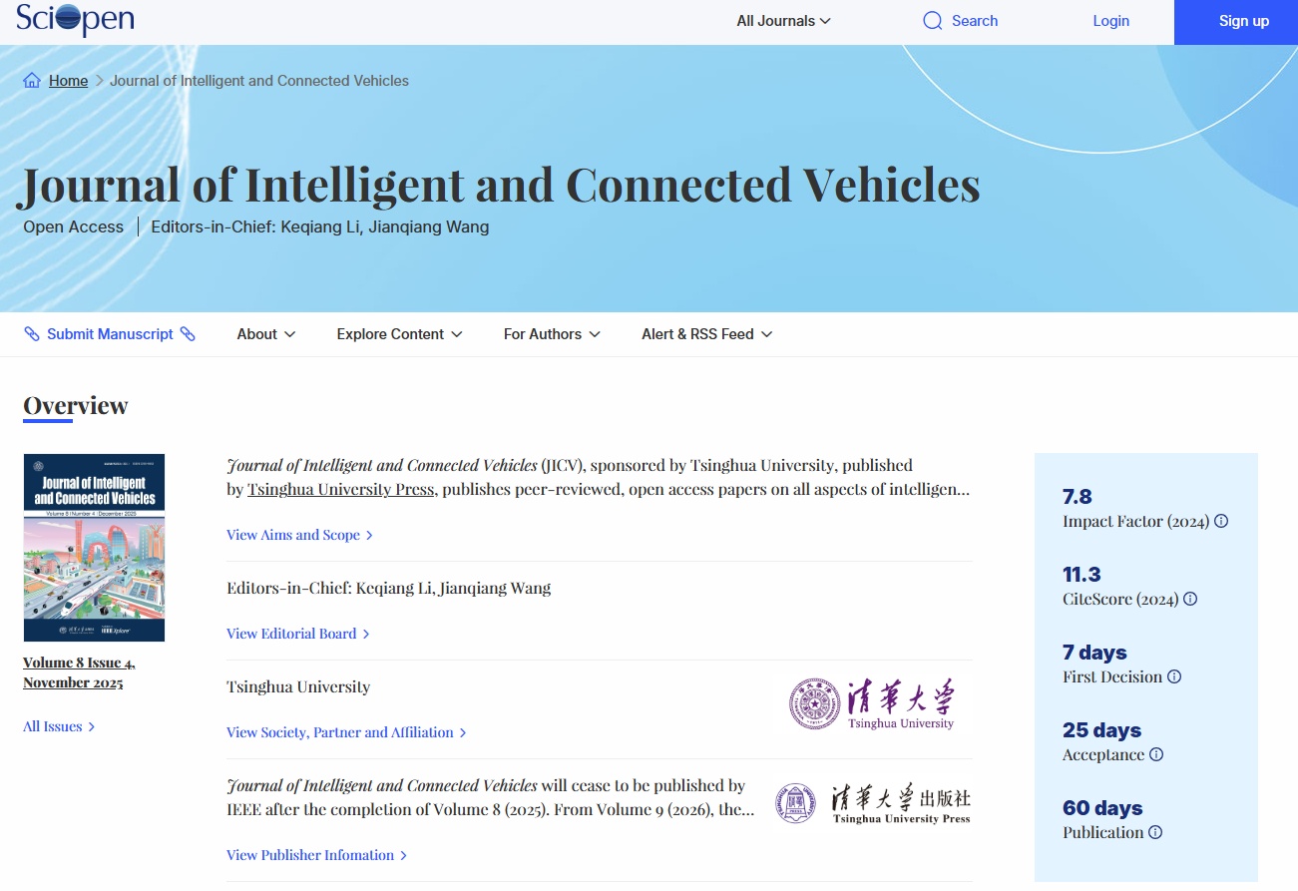
Task: Expand the Explore Content menu
Action: [399, 334]
